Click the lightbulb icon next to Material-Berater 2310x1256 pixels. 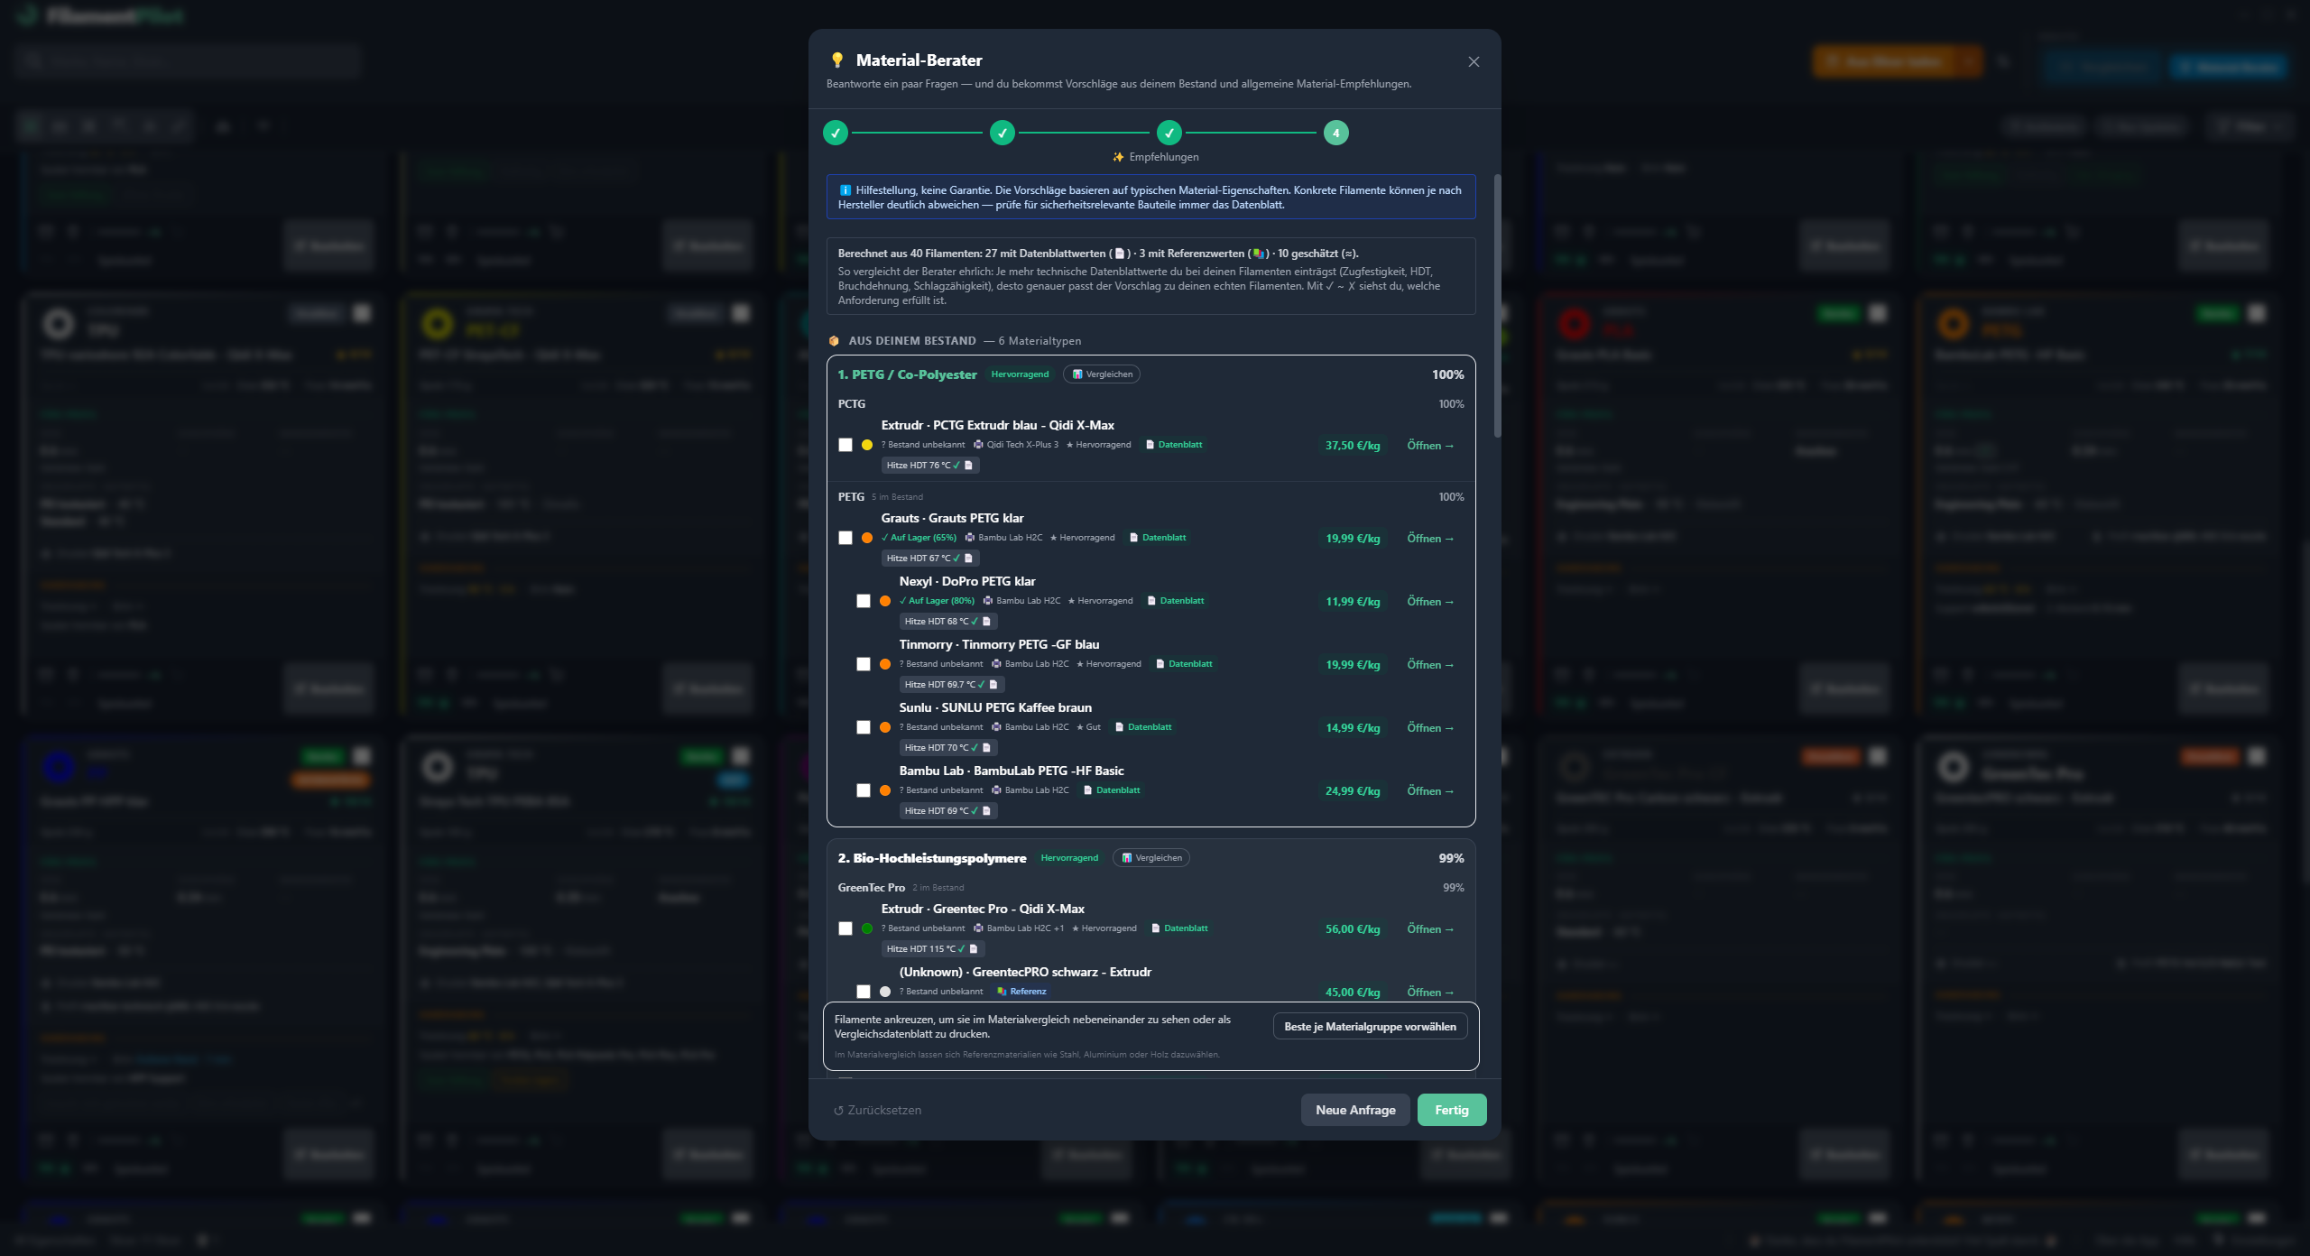[x=837, y=60]
